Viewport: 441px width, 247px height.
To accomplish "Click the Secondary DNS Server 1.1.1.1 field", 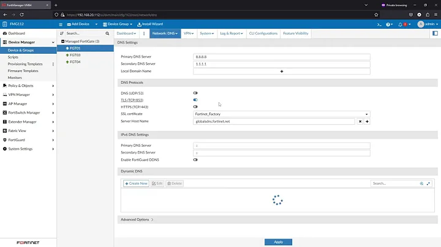I will [282, 64].
